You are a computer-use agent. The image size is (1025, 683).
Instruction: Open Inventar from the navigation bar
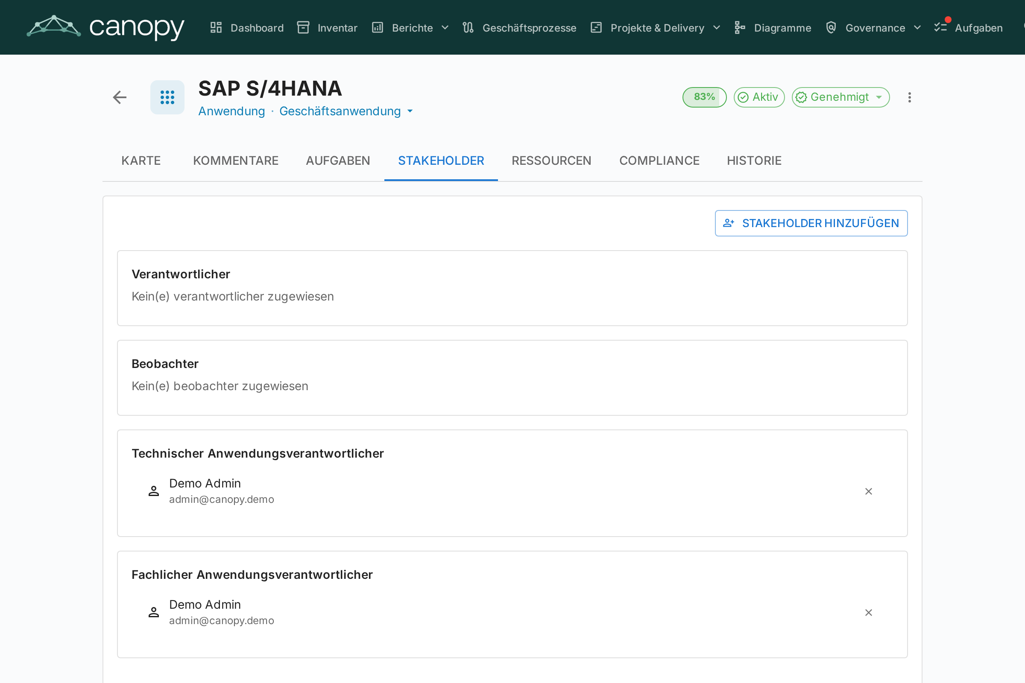click(327, 28)
